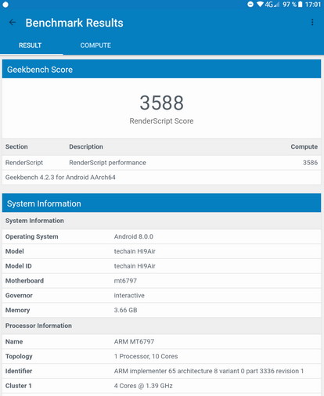Viewport: 324px width, 396px height.
Task: Tap the back arrow in the header
Action: click(13, 23)
